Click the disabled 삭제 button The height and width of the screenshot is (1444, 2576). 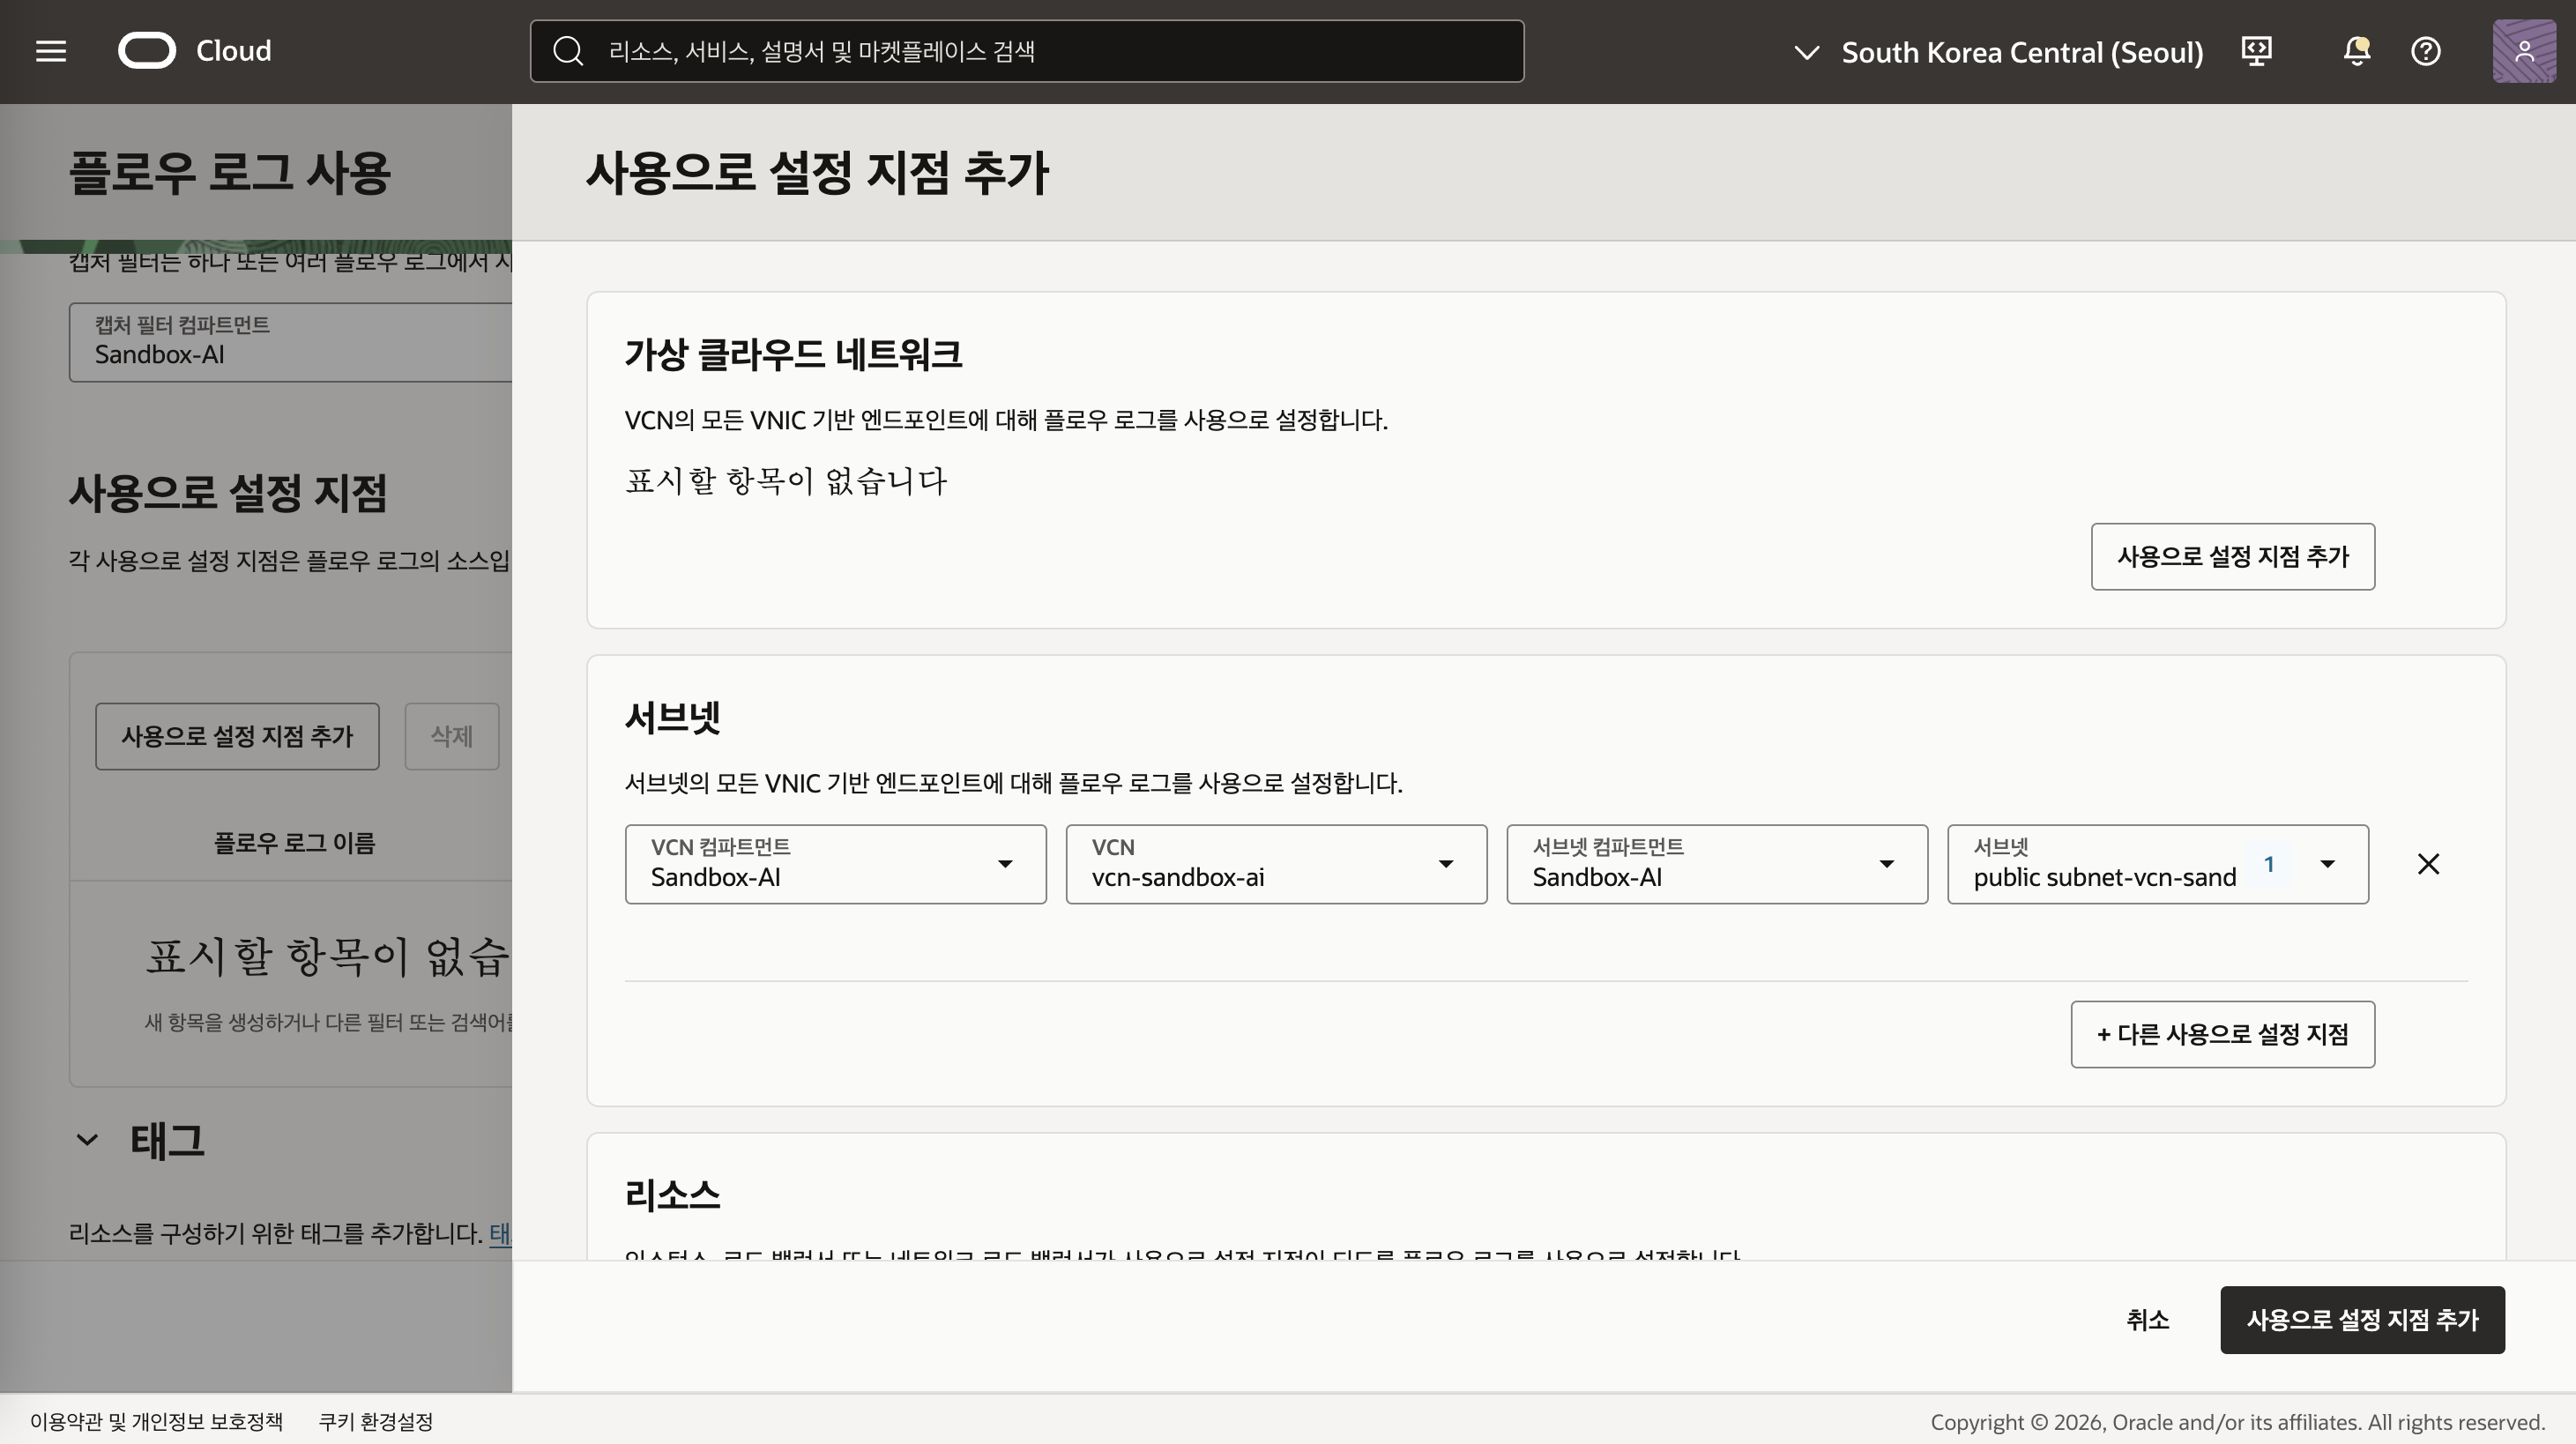pos(452,737)
